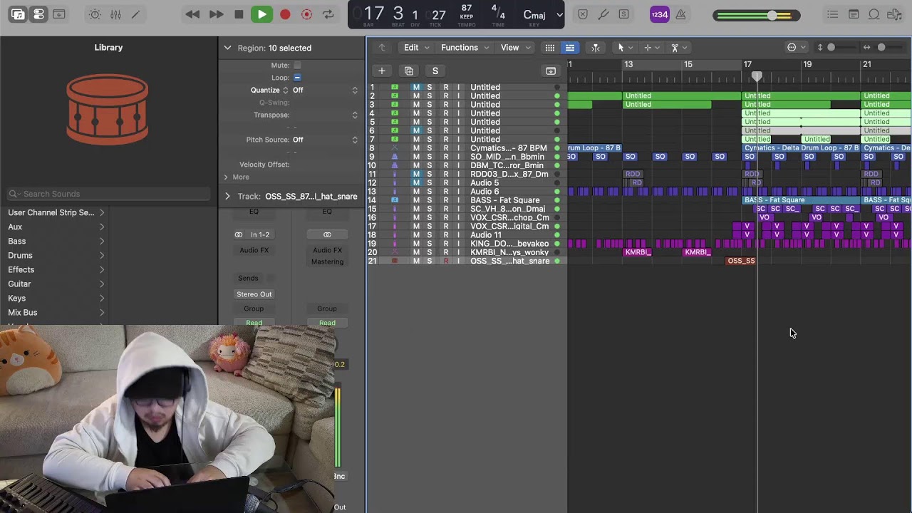Toggle the Inspector panel button
This screenshot has height=513, width=912.
click(39, 14)
